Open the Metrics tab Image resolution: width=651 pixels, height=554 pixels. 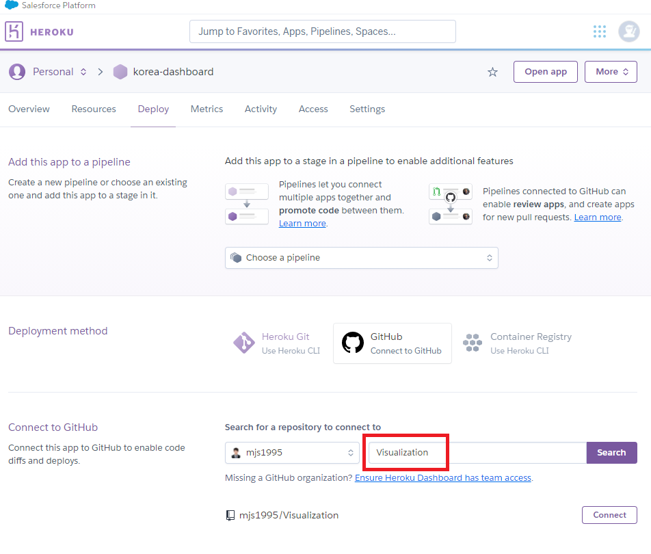(x=207, y=109)
